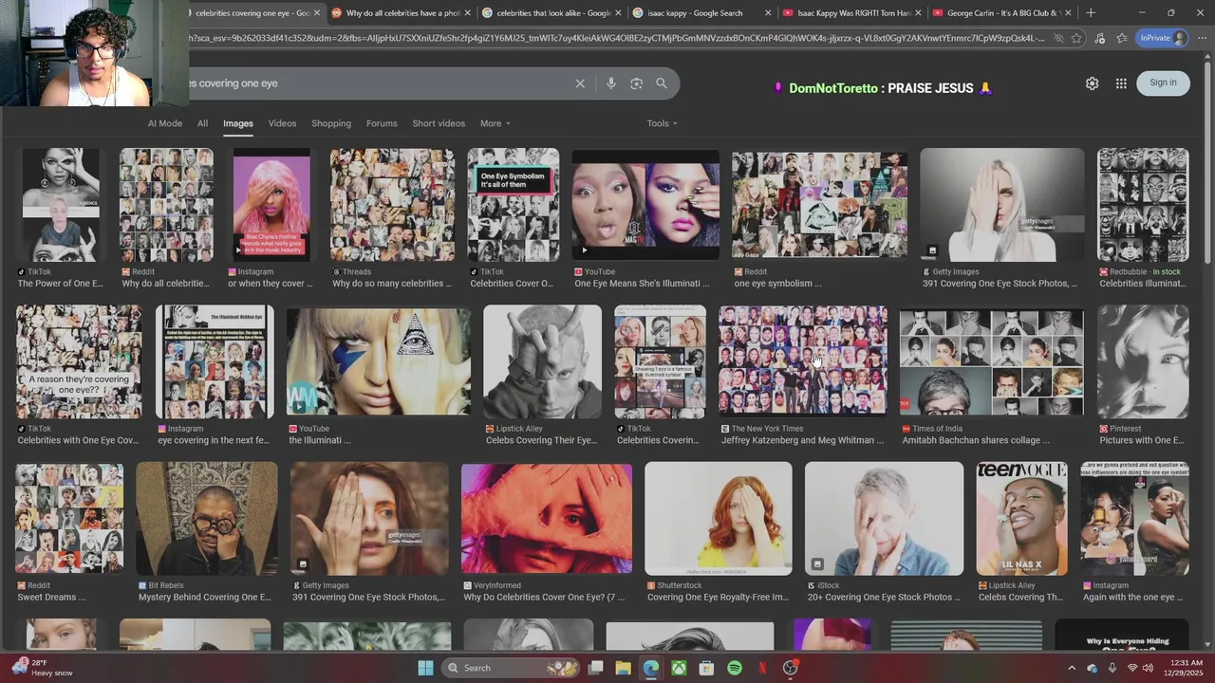
Task: Close the George Carlin YouTube tab
Action: (x=1068, y=13)
